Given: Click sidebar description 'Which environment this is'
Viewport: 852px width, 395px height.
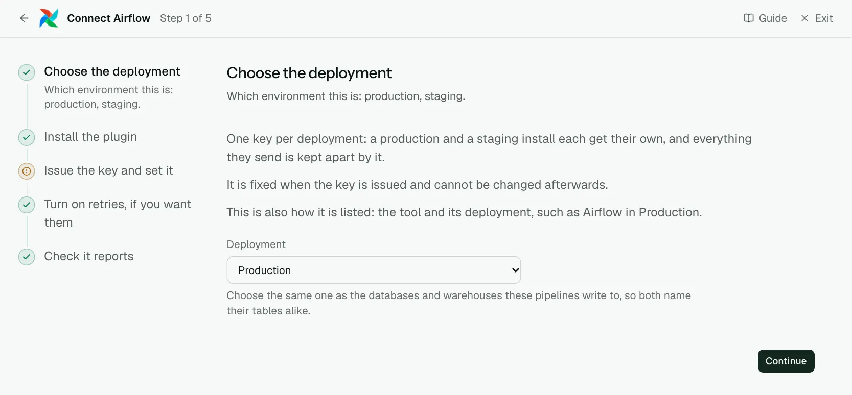Looking at the screenshot, I should 109,97.
